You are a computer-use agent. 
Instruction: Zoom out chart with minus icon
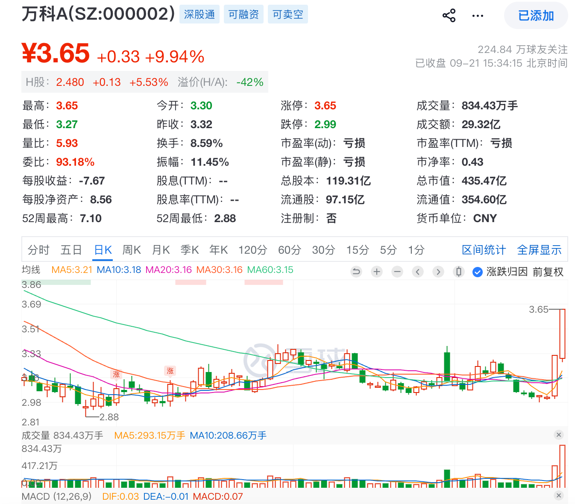click(397, 272)
